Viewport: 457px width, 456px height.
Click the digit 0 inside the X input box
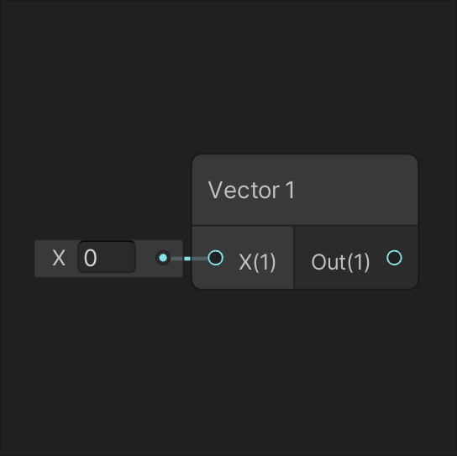[90, 258]
